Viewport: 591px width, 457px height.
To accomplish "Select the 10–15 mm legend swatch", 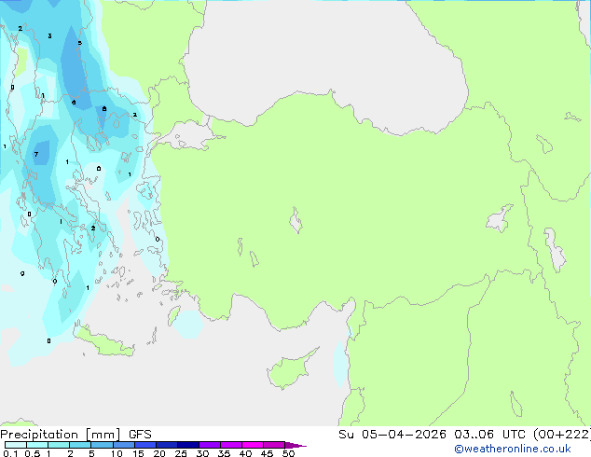I will tap(123, 445).
